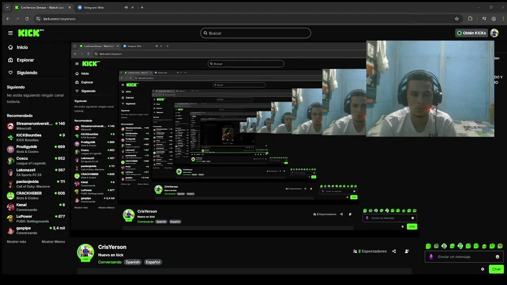Open the Chrome profile icon
This screenshot has height=285, width=507.
(x=494, y=19)
